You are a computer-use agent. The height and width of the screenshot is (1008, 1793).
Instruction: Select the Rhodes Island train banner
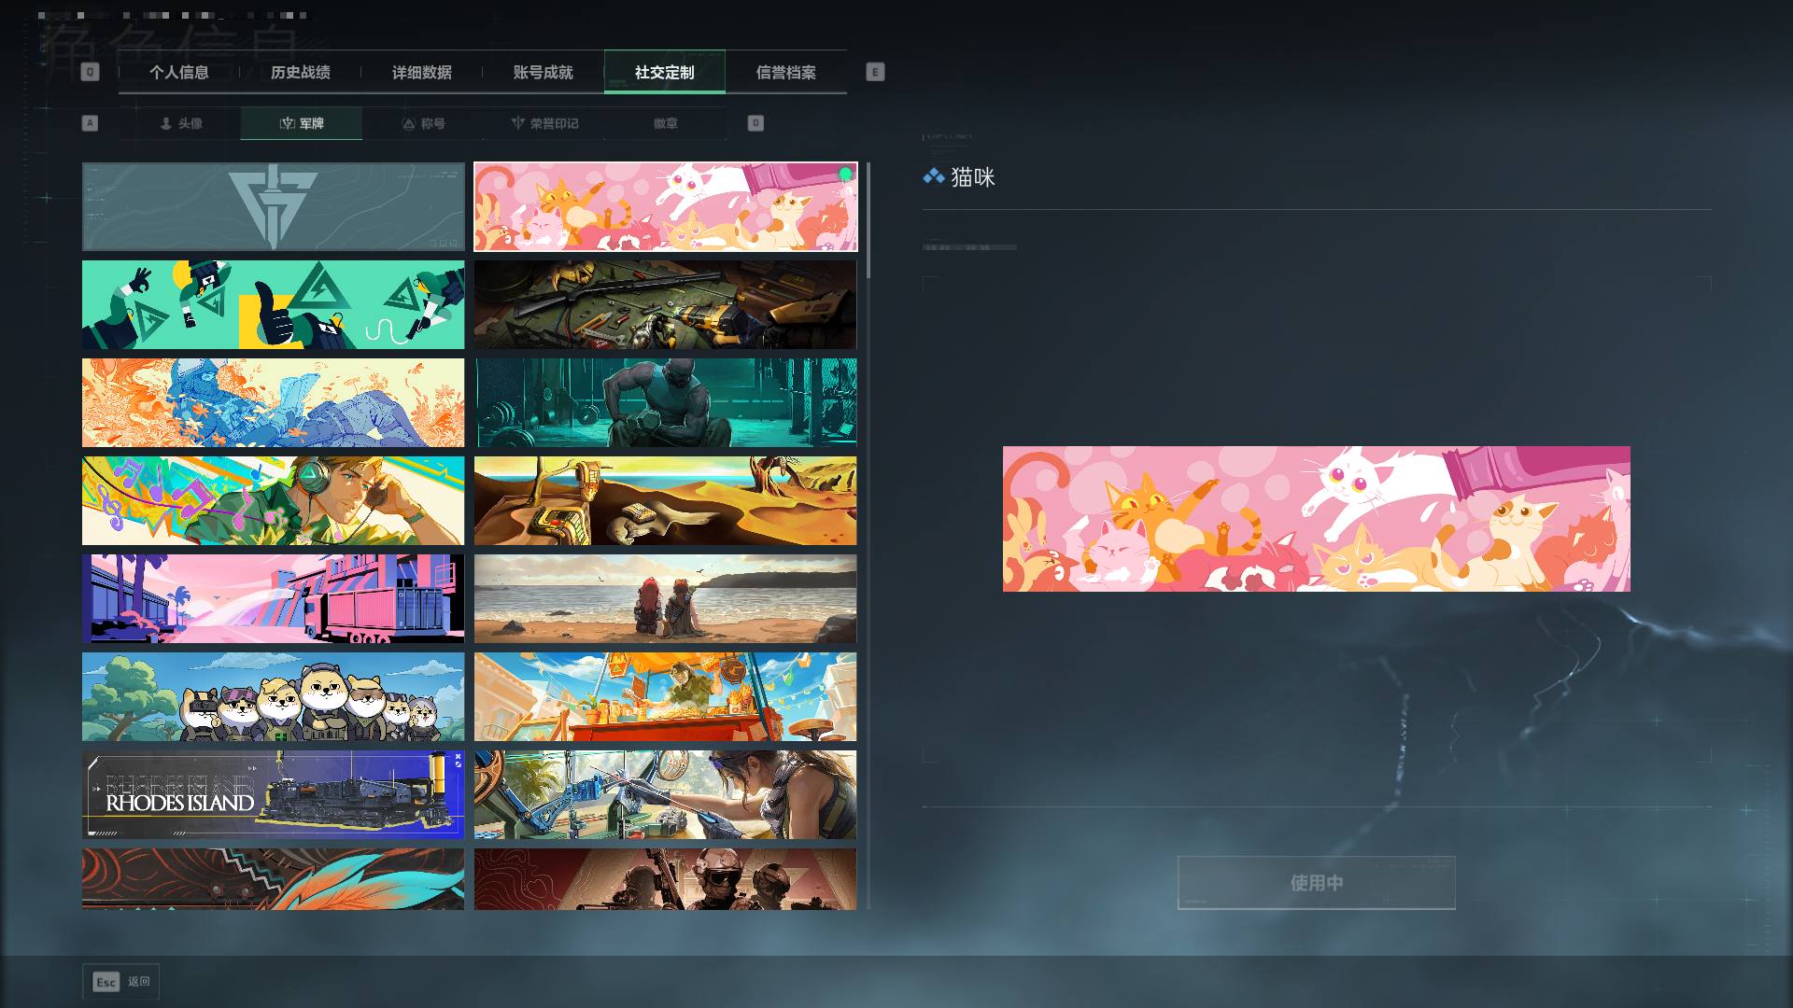273,794
